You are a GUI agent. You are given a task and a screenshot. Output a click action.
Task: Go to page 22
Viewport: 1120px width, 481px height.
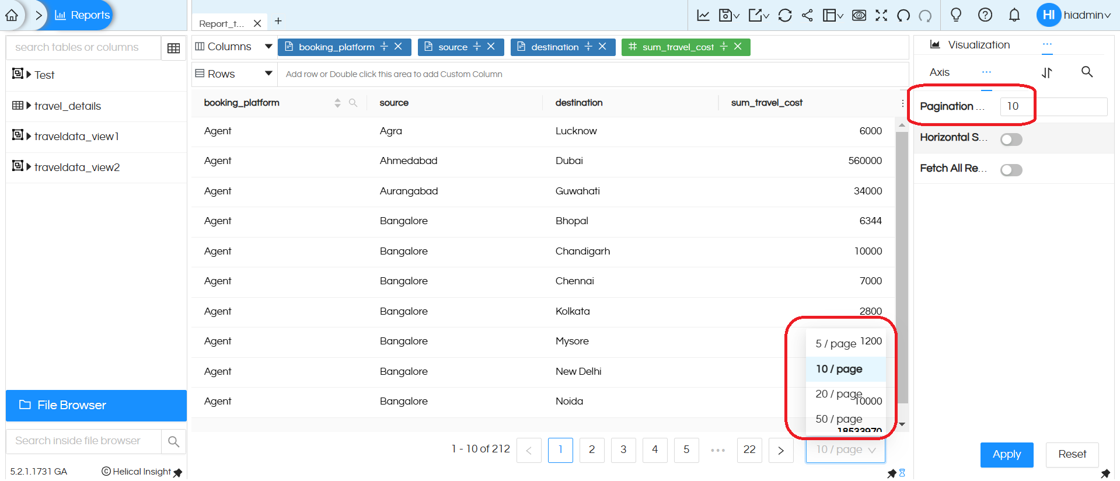click(749, 450)
